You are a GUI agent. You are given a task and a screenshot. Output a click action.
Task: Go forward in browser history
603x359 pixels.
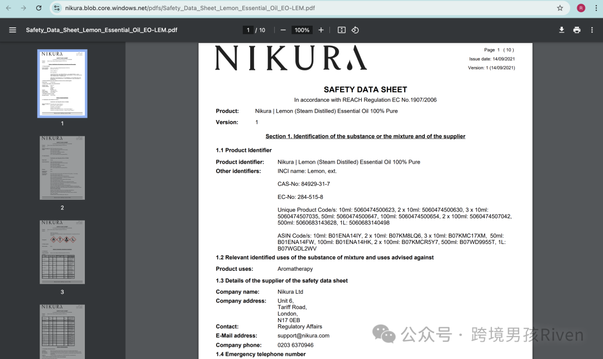(x=23, y=8)
